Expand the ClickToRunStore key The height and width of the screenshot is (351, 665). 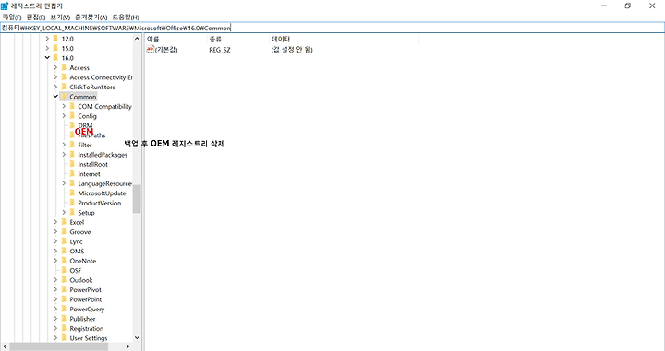click(55, 87)
